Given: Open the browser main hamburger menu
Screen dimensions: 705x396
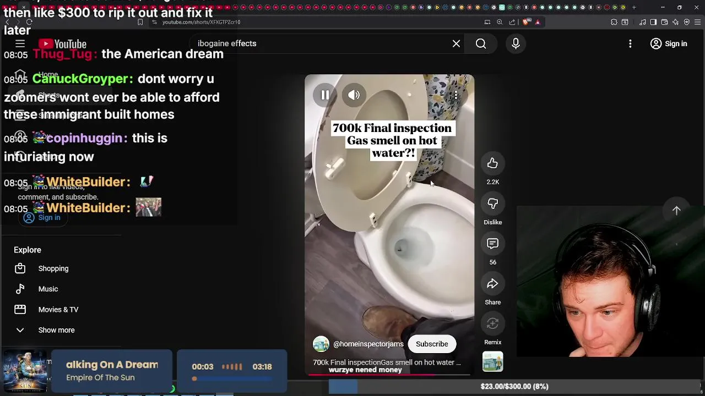Looking at the screenshot, I should click(x=698, y=22).
